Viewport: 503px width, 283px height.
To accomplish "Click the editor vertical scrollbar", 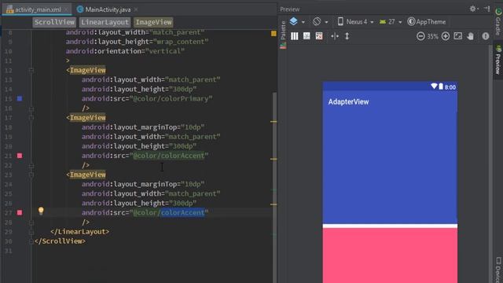I will pos(274,188).
